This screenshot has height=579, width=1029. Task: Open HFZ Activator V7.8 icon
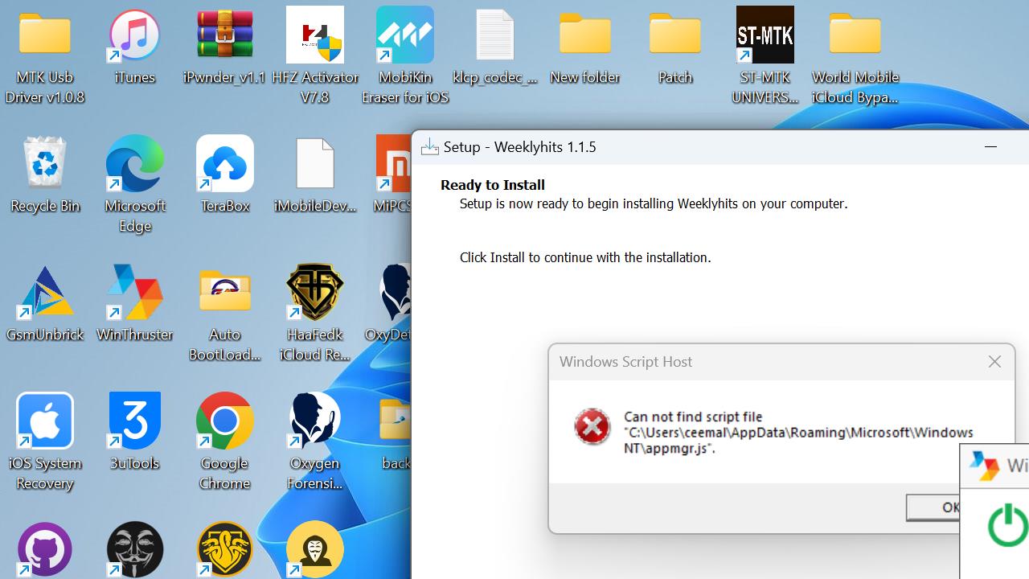coord(315,37)
